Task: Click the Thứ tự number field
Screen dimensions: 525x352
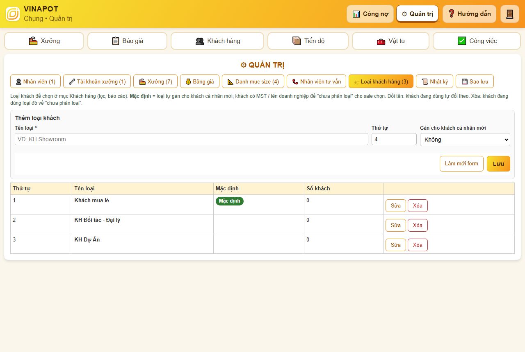Action: 394,139
